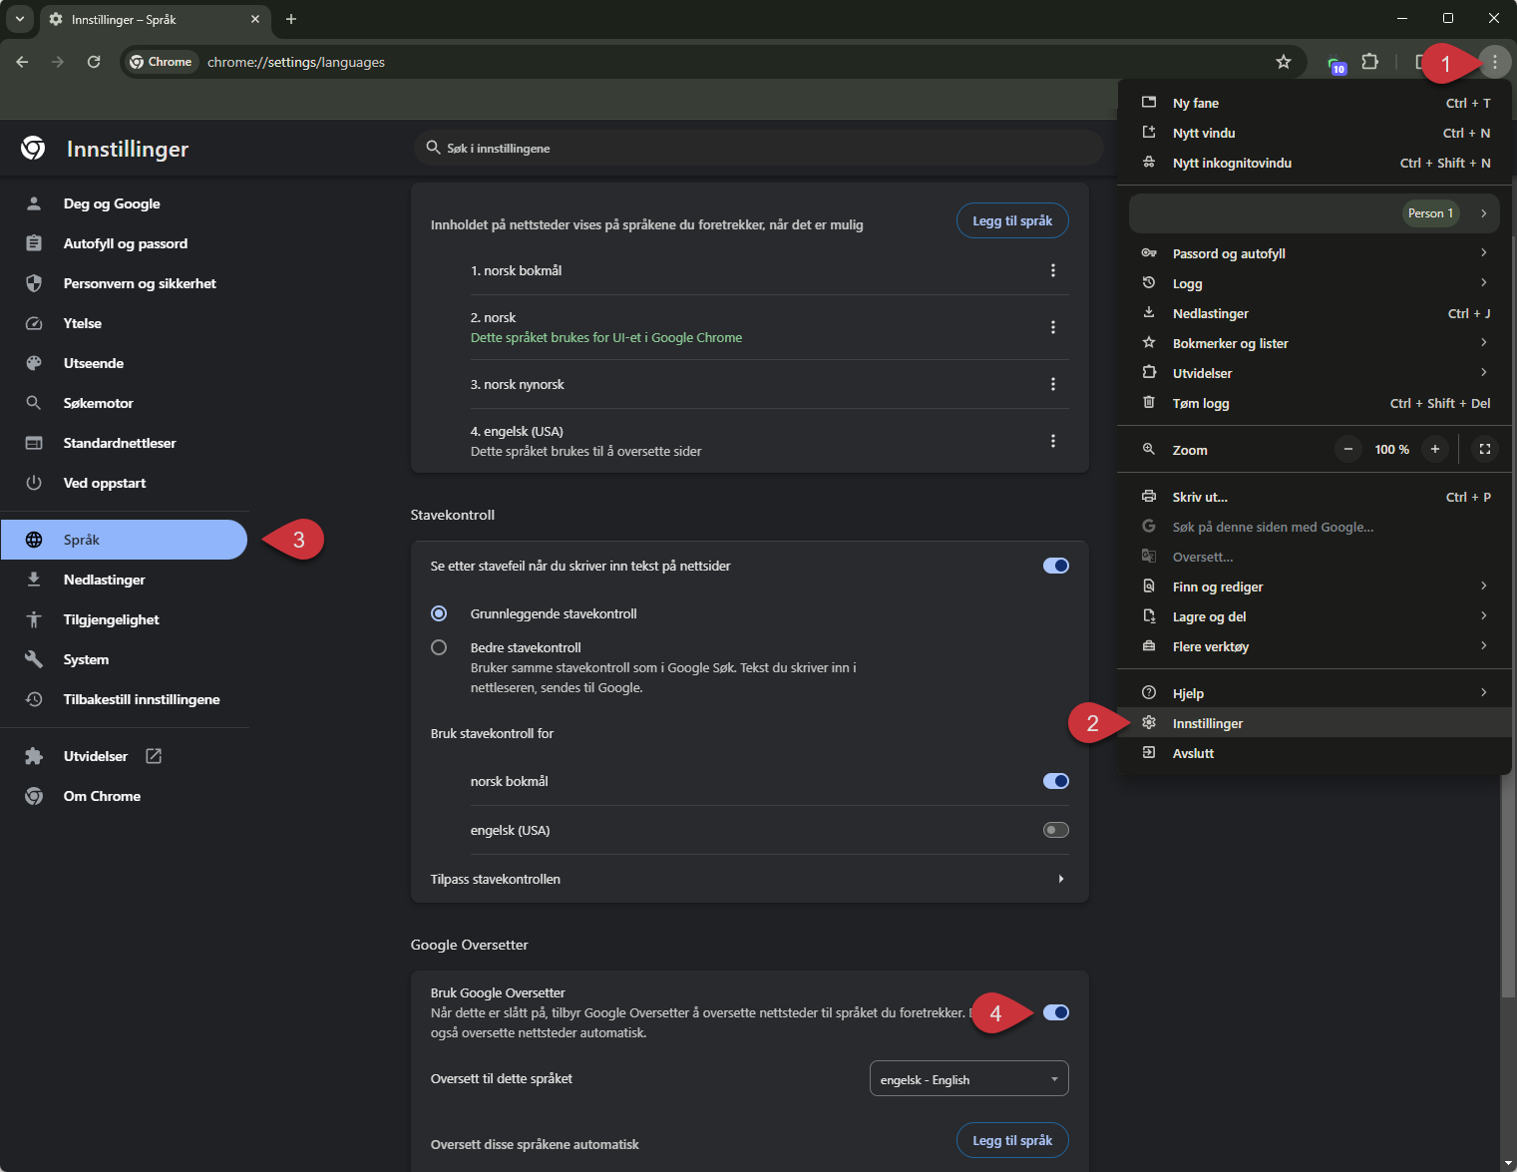Open Tilgjengelighet settings
This screenshot has height=1172, width=1517.
click(x=124, y=619)
